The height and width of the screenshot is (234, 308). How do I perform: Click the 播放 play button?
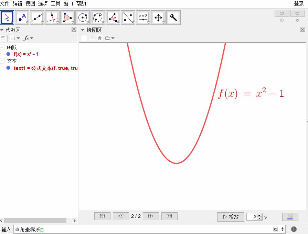[231, 217]
